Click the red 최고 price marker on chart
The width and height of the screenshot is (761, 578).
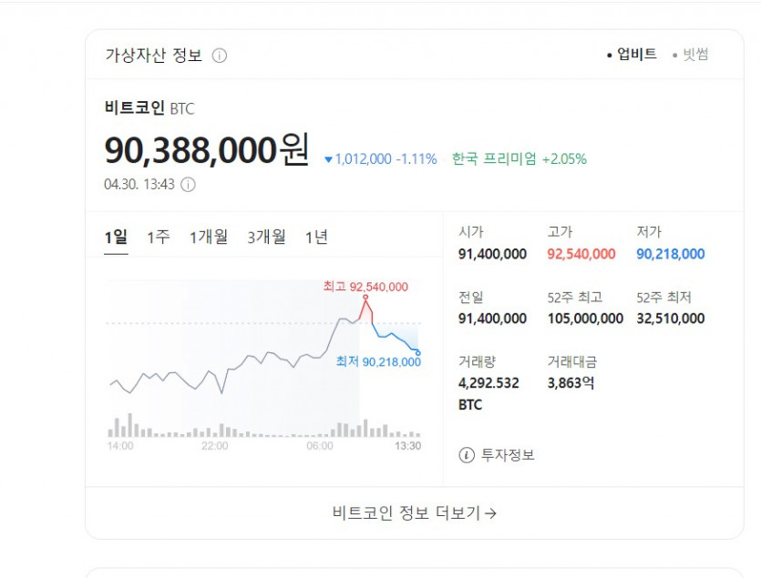[x=365, y=297]
